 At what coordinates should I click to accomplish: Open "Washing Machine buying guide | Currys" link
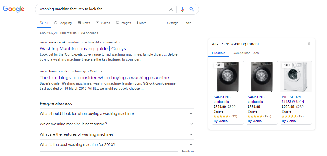(83, 49)
